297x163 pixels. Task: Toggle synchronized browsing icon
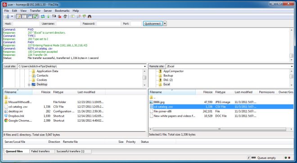(84, 17)
